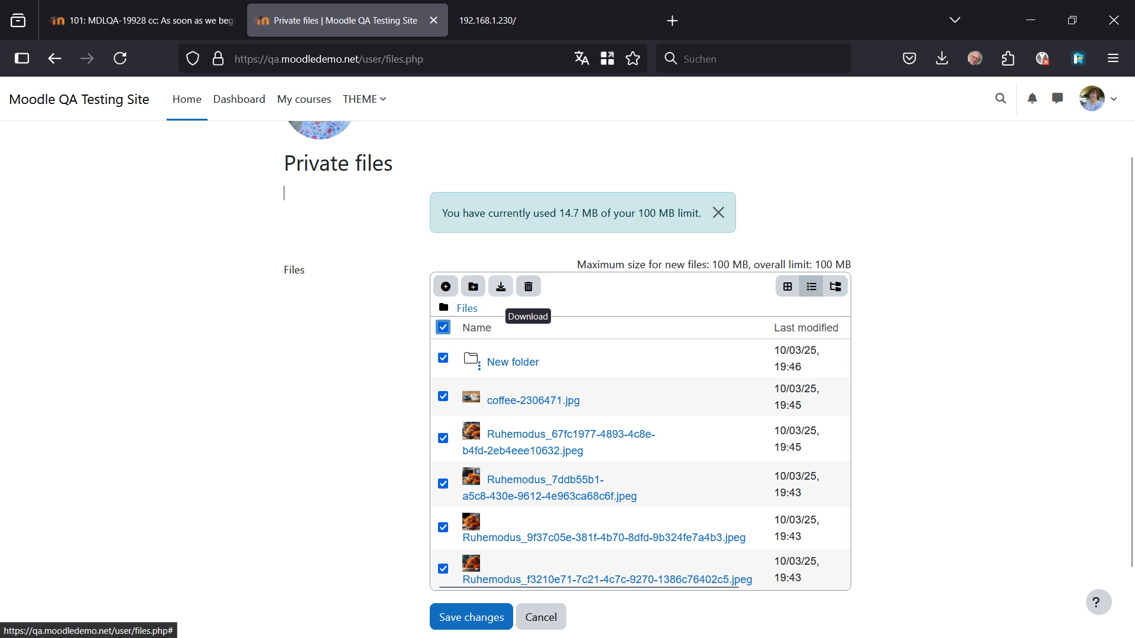Uncheck the New folder checkbox
The width and height of the screenshot is (1135, 638).
click(x=443, y=358)
